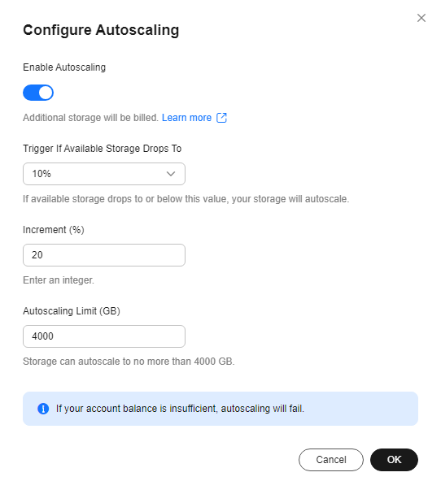Click the Enter an integer hint text
The image size is (441, 494).
click(x=59, y=280)
